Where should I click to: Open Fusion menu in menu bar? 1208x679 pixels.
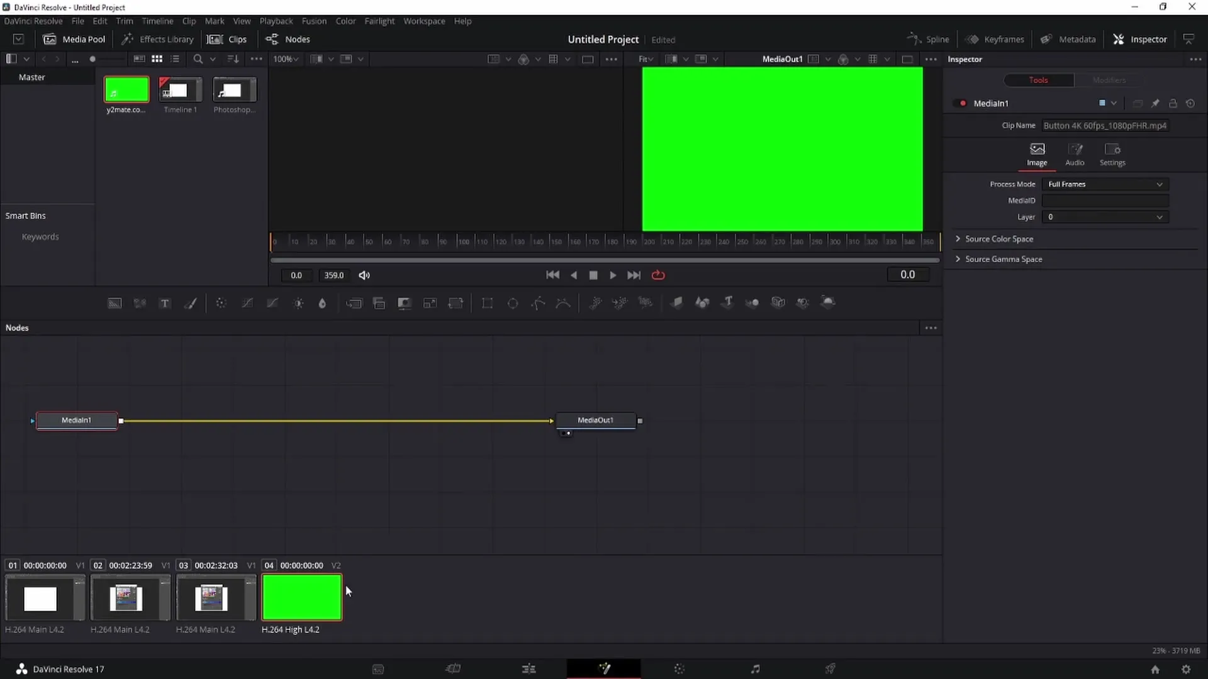click(x=315, y=21)
